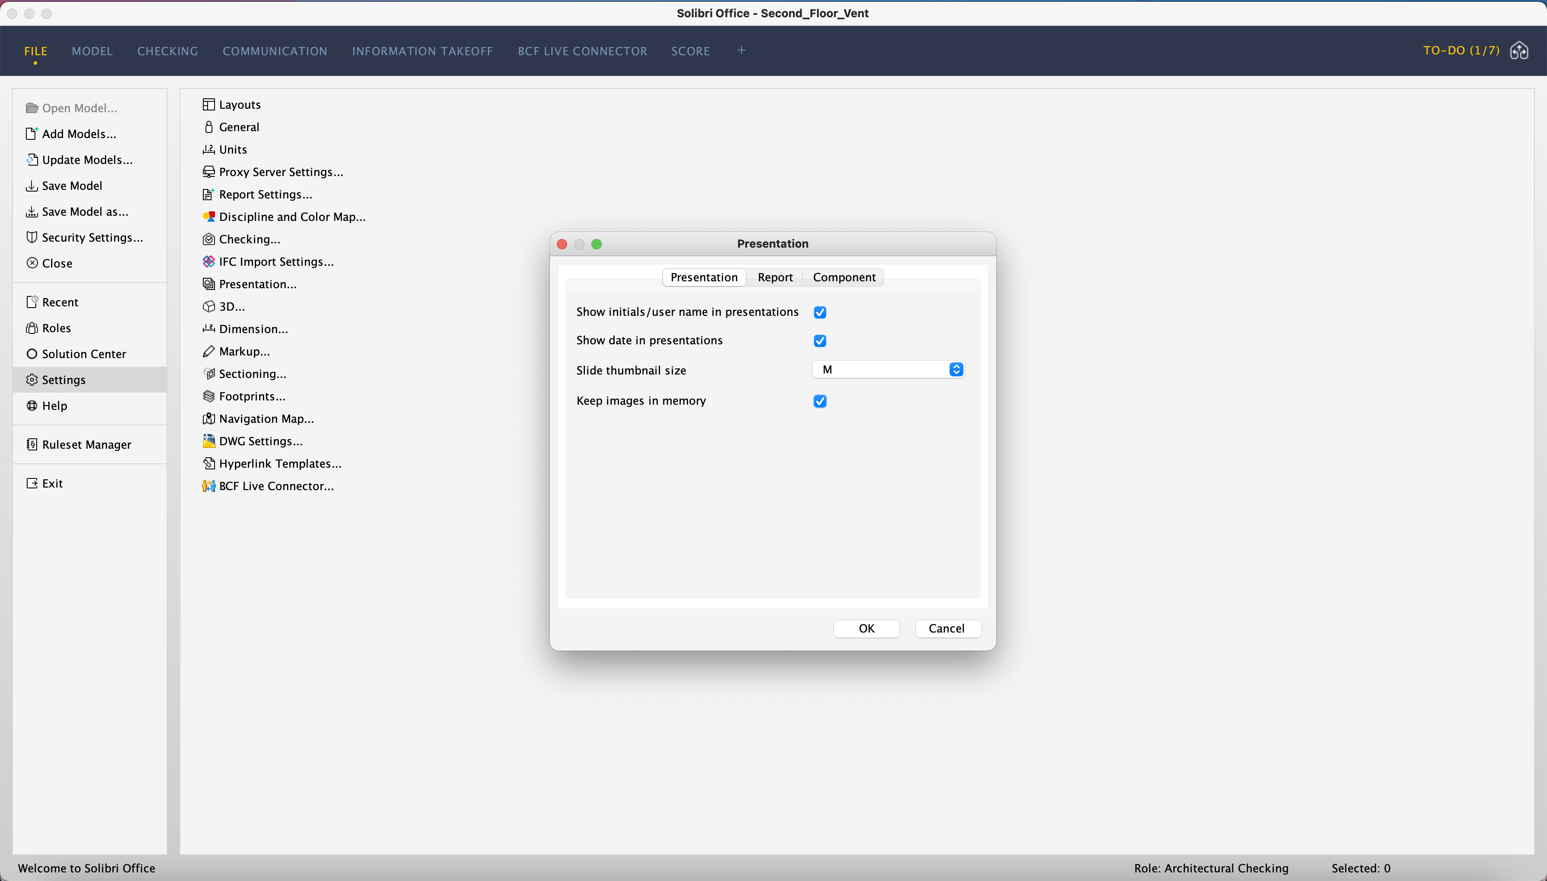This screenshot has height=881, width=1547.
Task: Open the BCF LIVE CONNECTOR tab
Action: tap(582, 51)
